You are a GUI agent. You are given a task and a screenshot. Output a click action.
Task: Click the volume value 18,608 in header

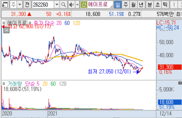click(93, 14)
